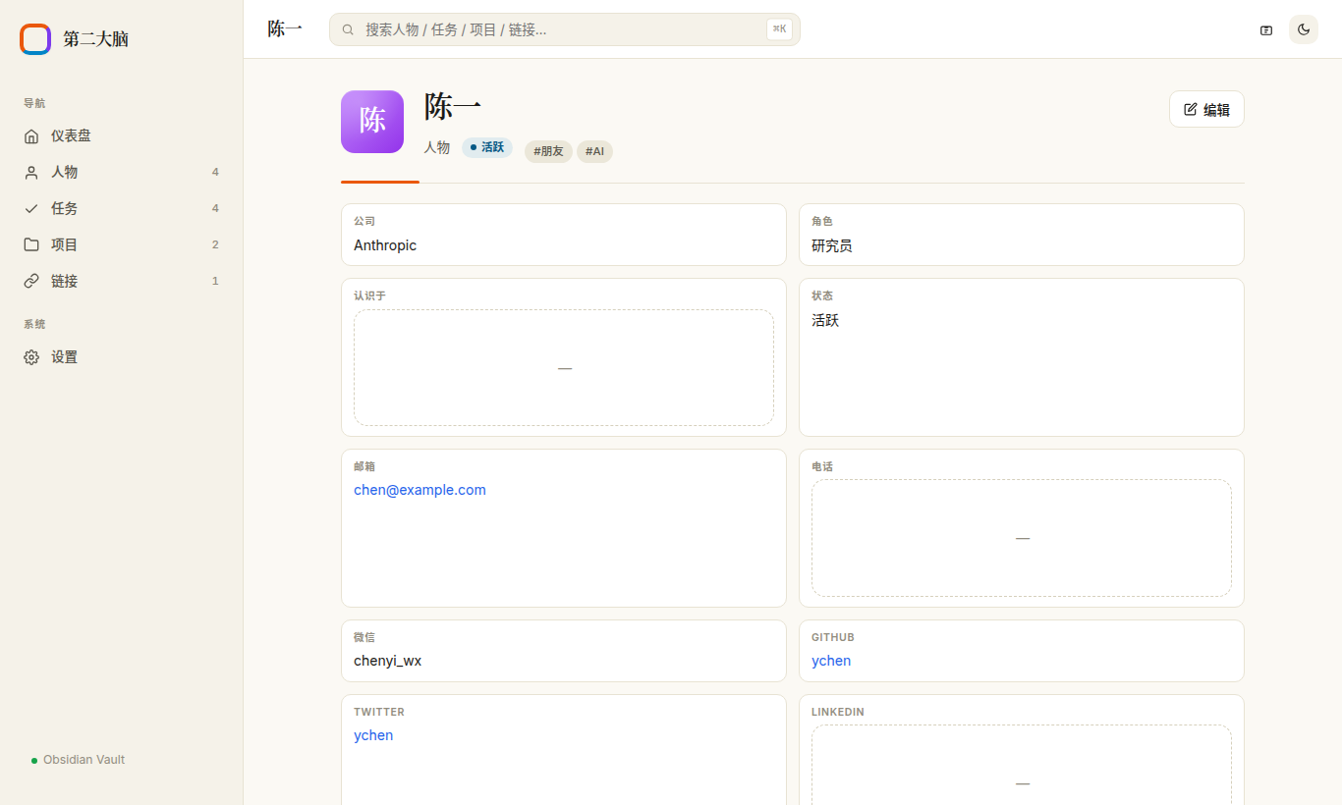Screen dimensions: 1342x805
Task: Click the 角色 field label
Action: (822, 221)
